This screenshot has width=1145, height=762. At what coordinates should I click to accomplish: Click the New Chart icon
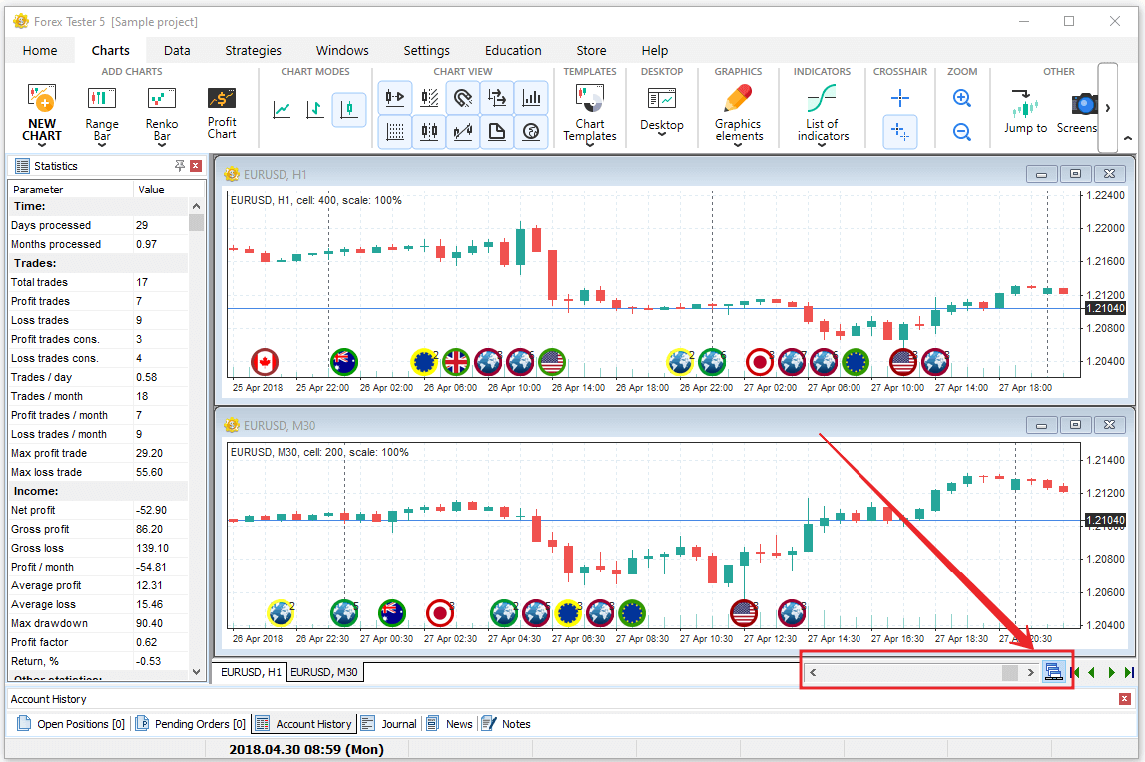(42, 98)
